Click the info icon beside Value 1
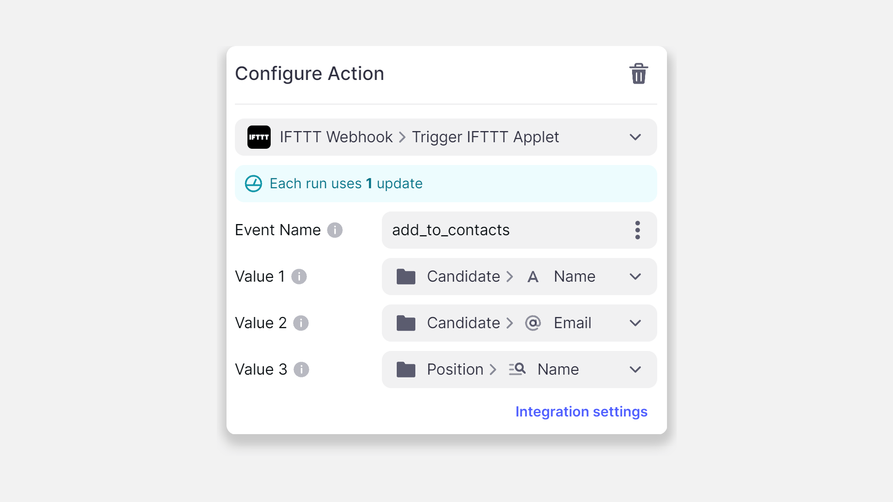 tap(300, 277)
